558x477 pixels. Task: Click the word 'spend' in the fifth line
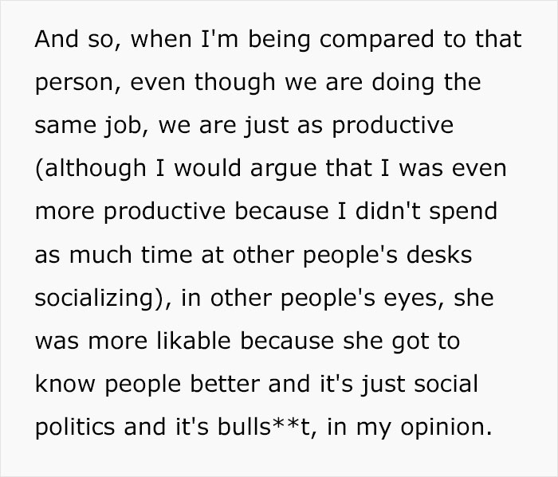pyautogui.click(x=463, y=213)
